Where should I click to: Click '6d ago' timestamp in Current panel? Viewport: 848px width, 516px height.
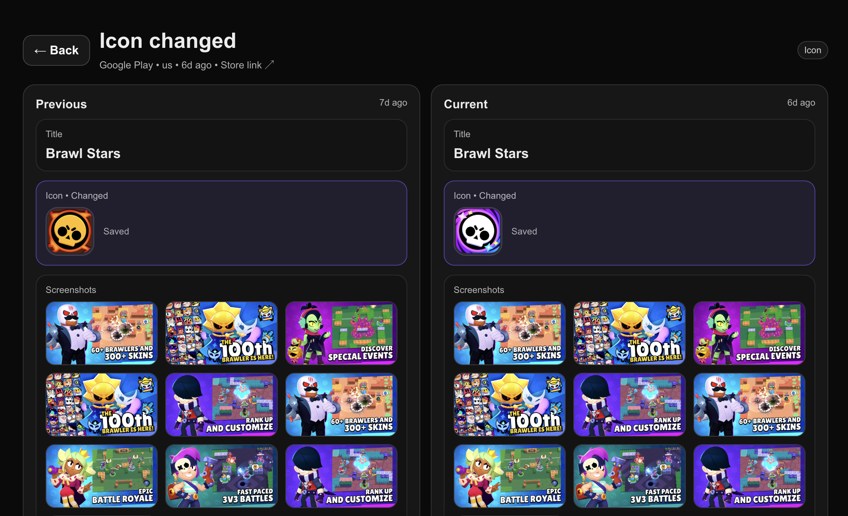[x=801, y=103]
